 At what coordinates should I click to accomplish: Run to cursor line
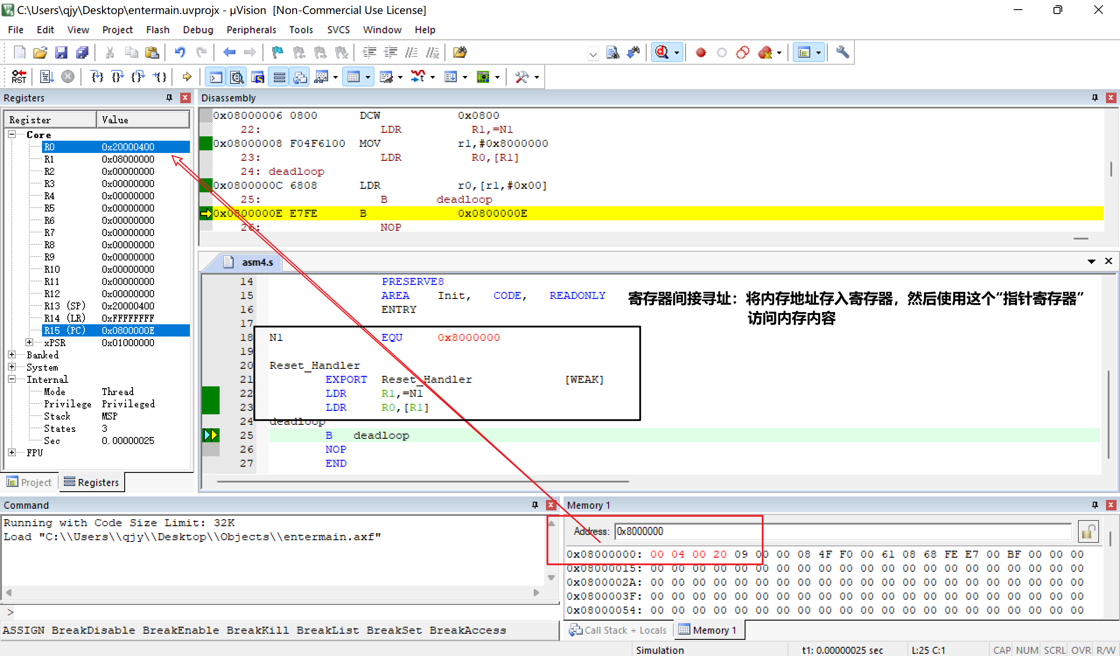point(159,77)
